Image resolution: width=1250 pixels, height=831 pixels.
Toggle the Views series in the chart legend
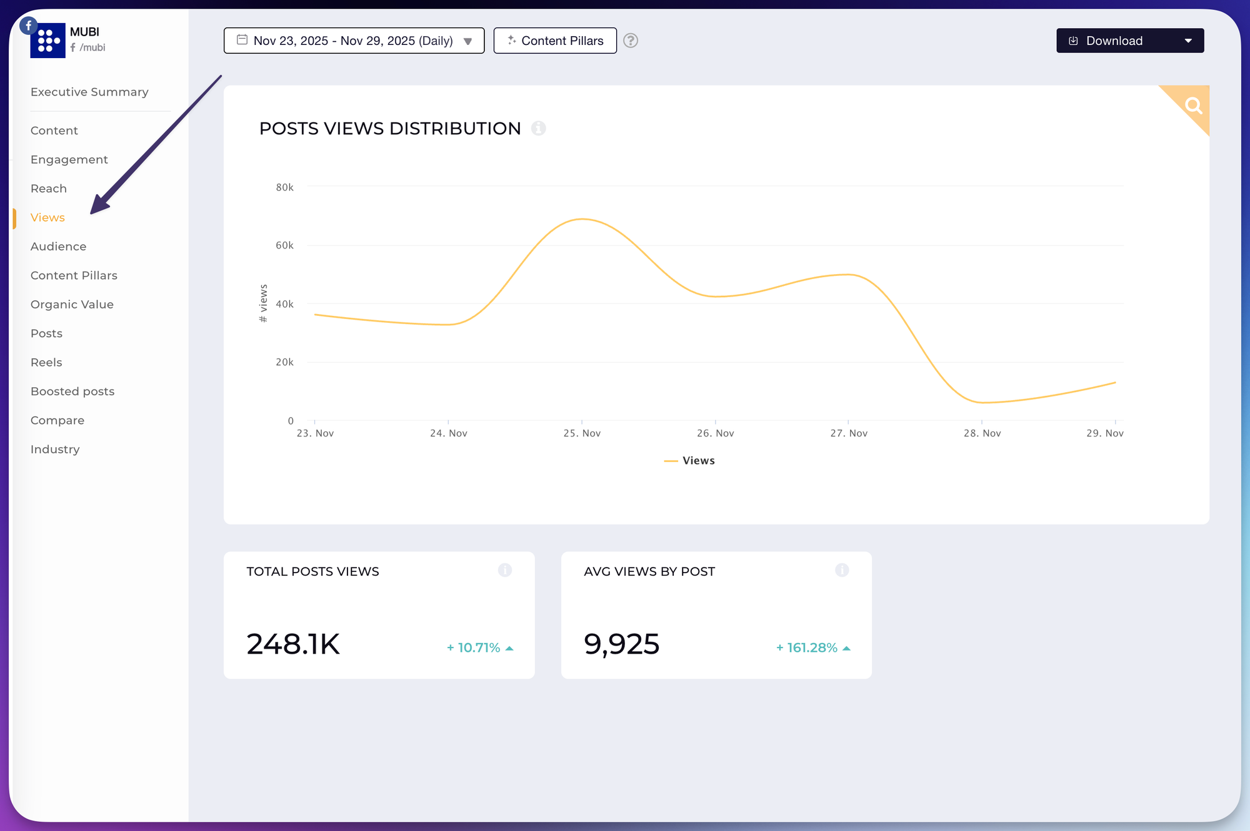689,460
